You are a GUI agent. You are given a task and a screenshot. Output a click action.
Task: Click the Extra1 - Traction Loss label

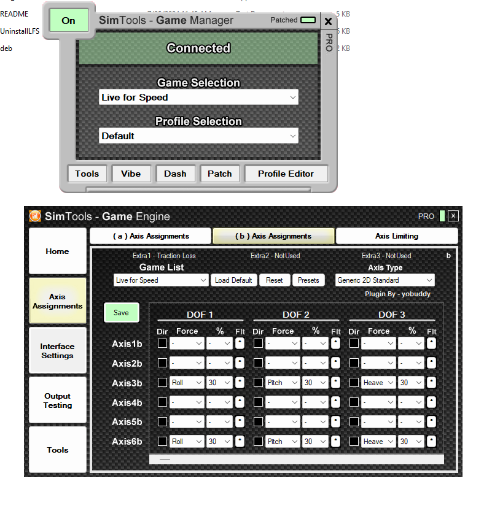[x=164, y=256]
